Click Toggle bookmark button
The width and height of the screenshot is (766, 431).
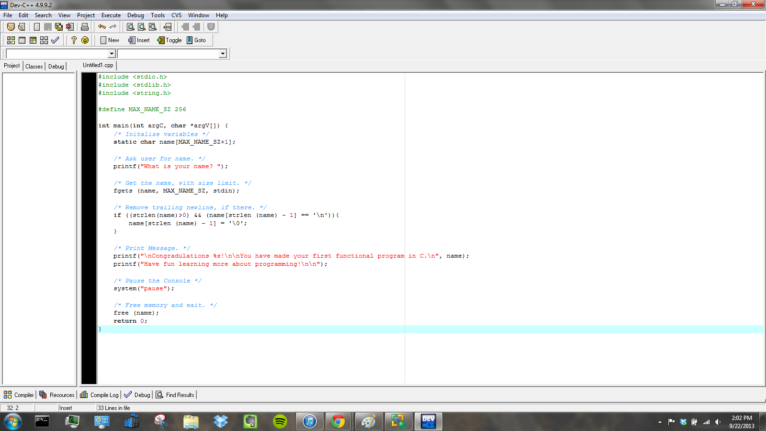[x=169, y=40]
